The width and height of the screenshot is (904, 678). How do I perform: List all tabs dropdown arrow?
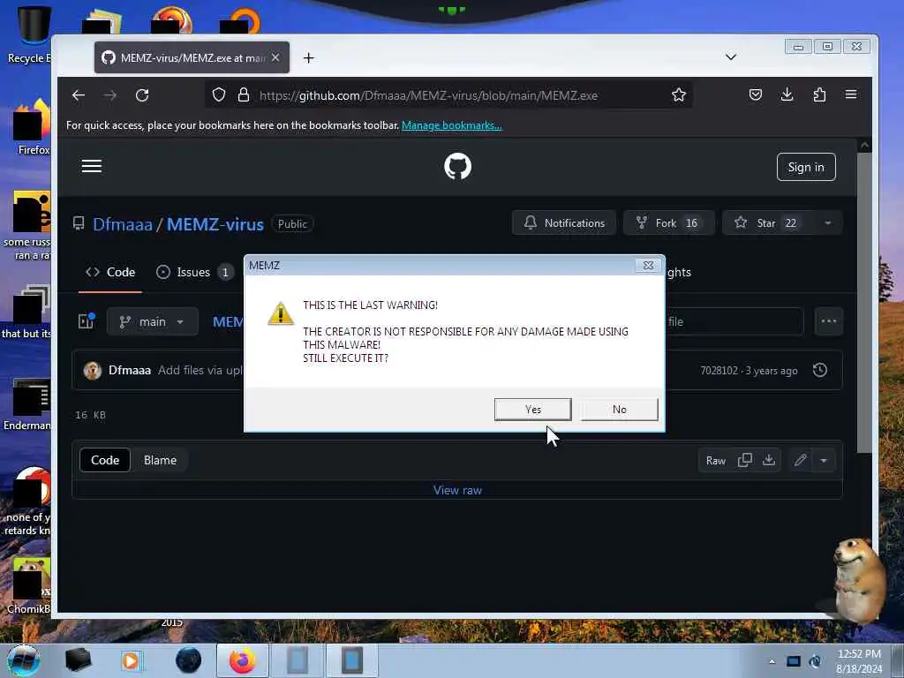730,57
